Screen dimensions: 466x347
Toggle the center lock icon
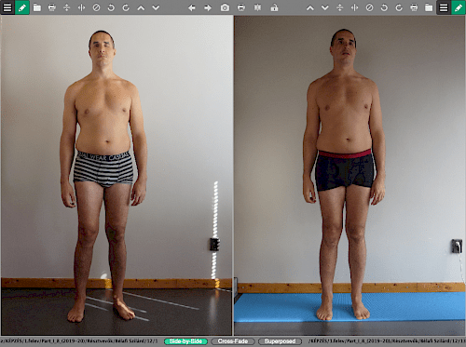point(274,7)
